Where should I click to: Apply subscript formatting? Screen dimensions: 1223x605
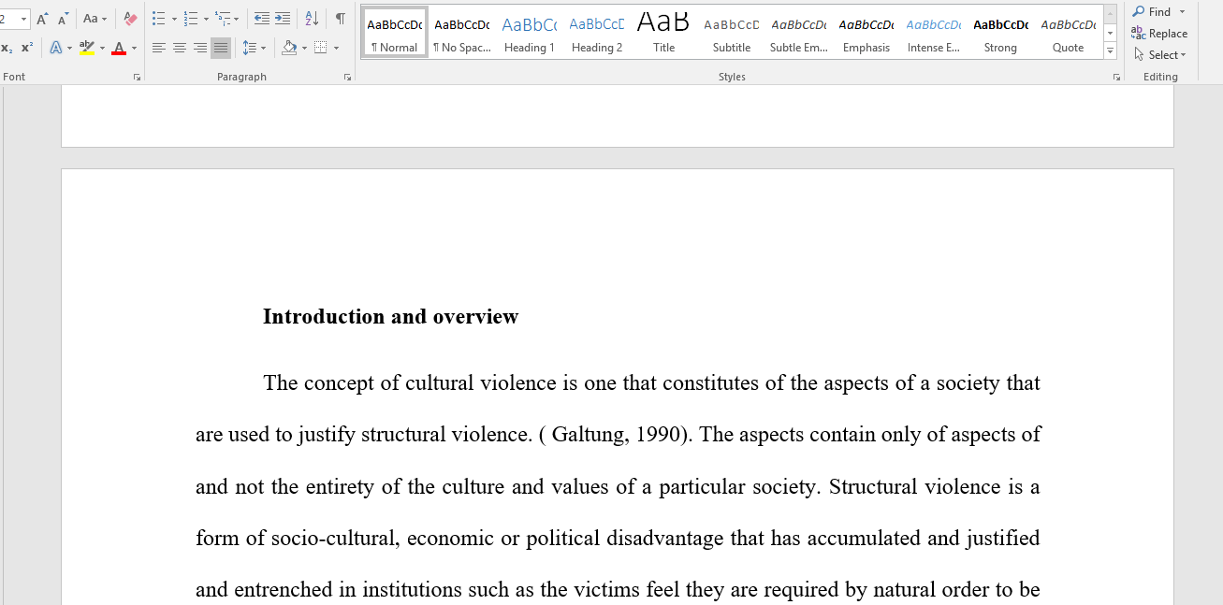pyautogui.click(x=7, y=48)
